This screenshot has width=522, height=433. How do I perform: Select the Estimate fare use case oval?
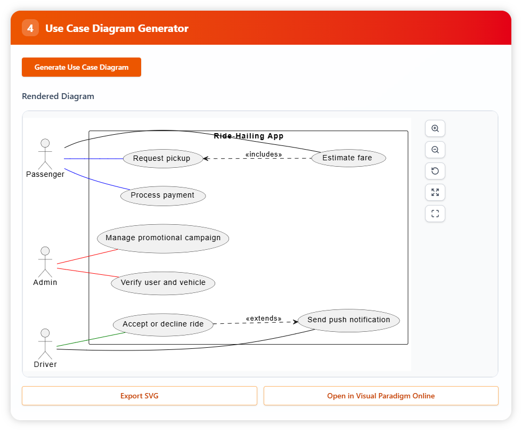coord(348,158)
